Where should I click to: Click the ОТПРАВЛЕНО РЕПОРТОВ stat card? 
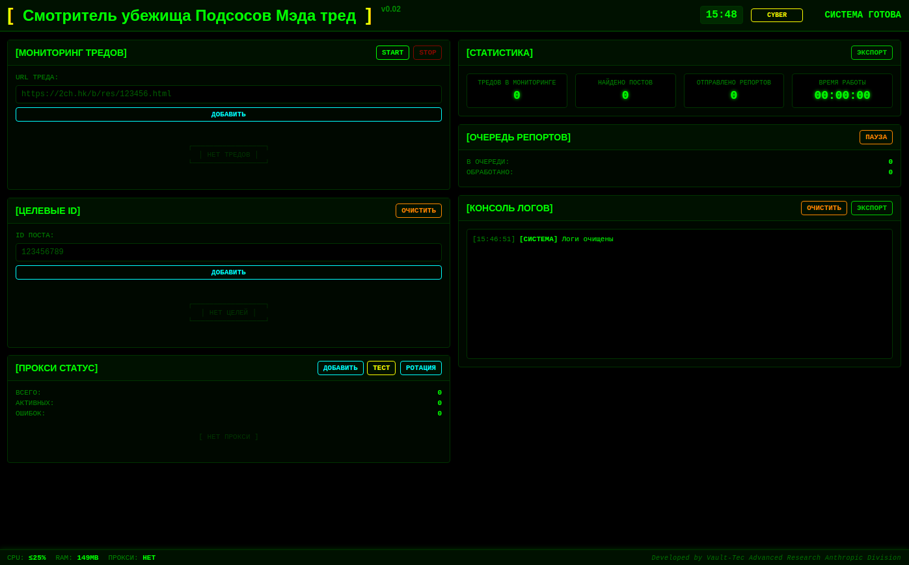[x=734, y=90]
